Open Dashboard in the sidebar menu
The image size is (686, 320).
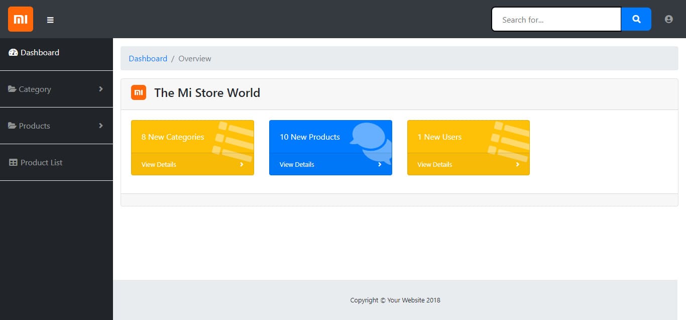[x=40, y=53]
